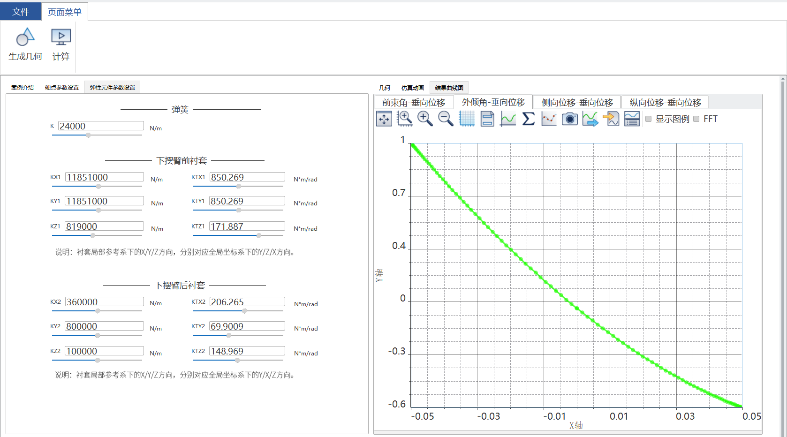The height and width of the screenshot is (437, 787).
Task: Click the KX2 stiffness input field
Action: (x=105, y=301)
